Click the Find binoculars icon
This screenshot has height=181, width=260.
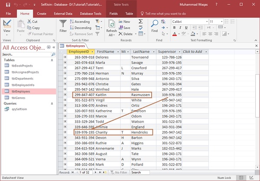[155, 23]
